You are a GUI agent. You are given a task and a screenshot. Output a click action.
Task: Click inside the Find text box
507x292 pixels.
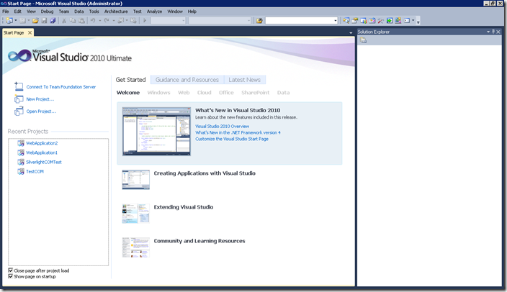(x=300, y=21)
